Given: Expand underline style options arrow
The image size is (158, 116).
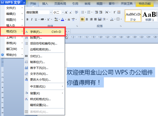Looking at the screenshot, I should 39,19.
